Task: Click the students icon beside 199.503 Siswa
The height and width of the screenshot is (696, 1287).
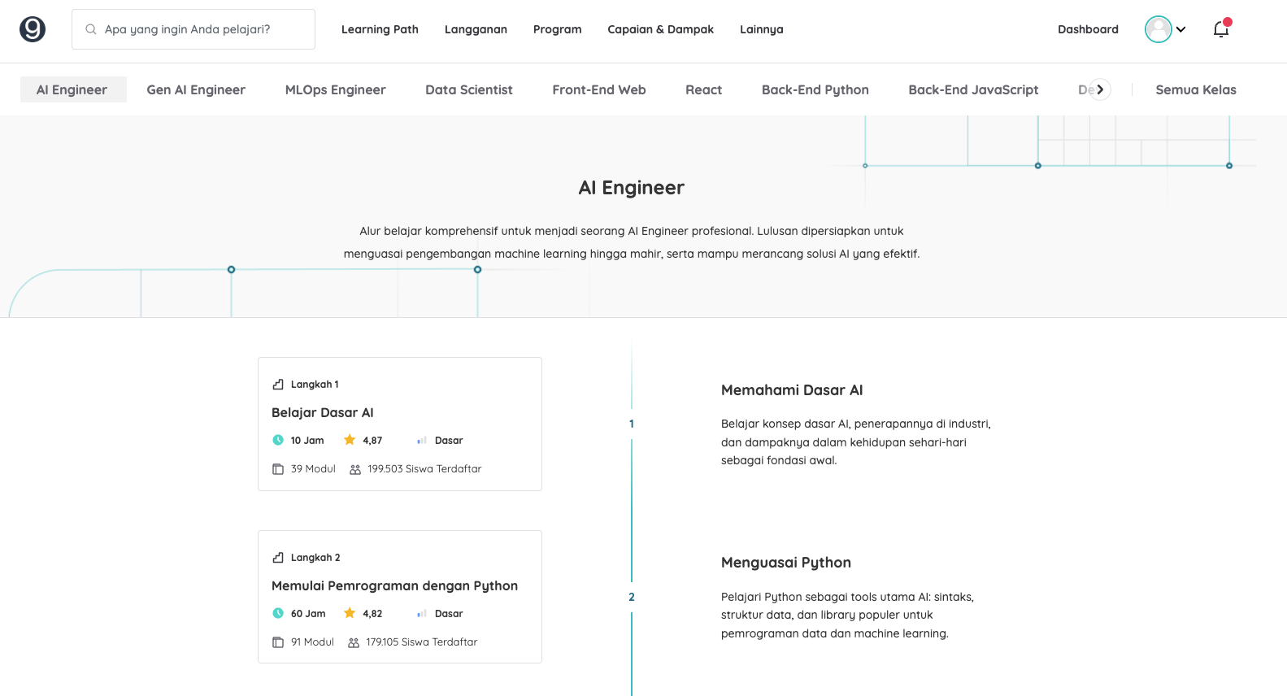Action: [355, 469]
